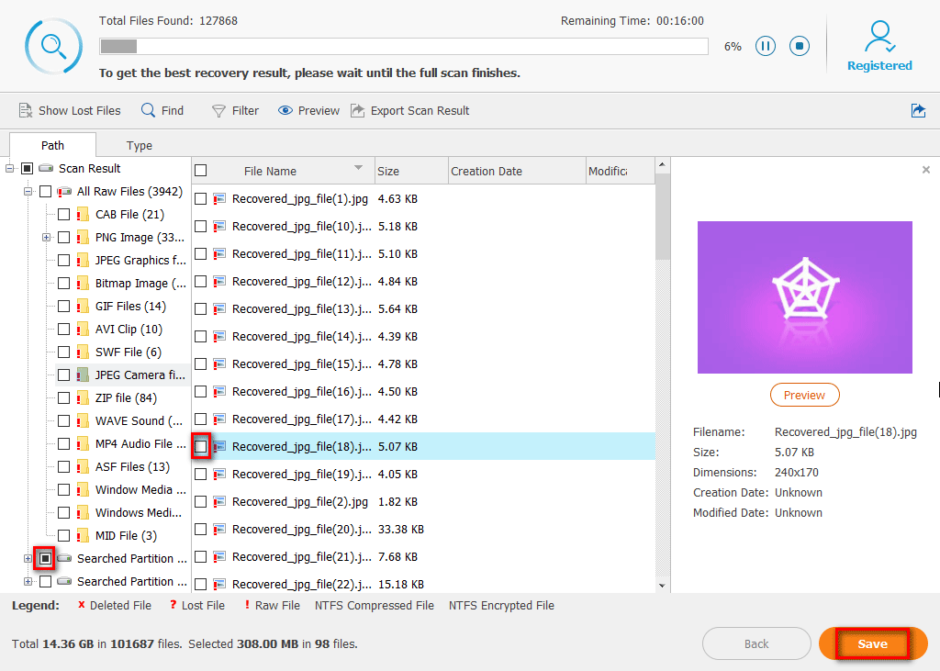Click the scroll down arrow of the file list
Viewport: 940px width, 671px height.
[662, 586]
